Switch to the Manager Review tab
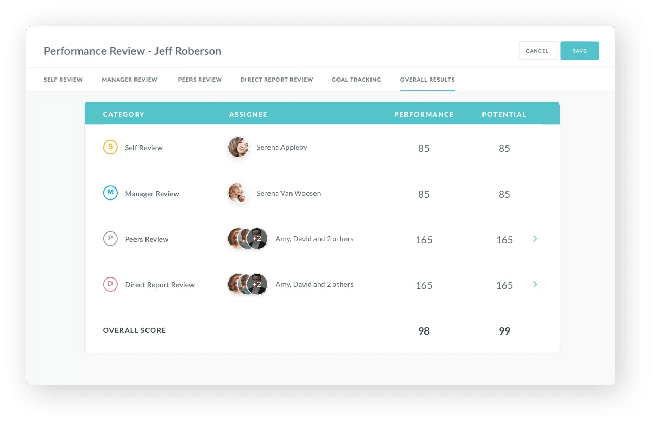Image resolution: width=652 pixels, height=422 pixels. tap(130, 80)
